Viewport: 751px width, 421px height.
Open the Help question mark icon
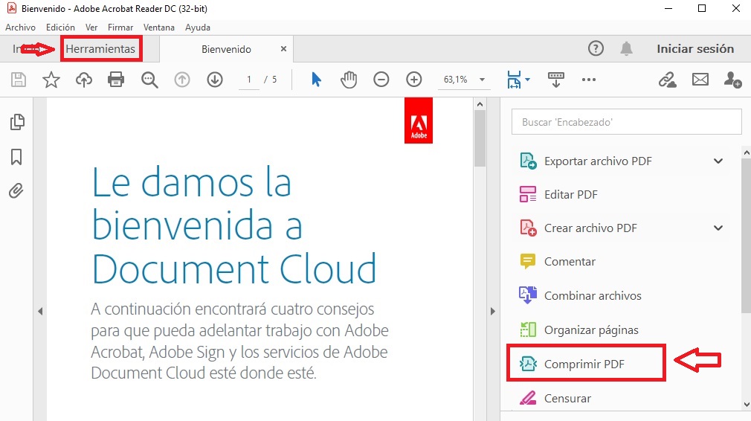pos(596,48)
